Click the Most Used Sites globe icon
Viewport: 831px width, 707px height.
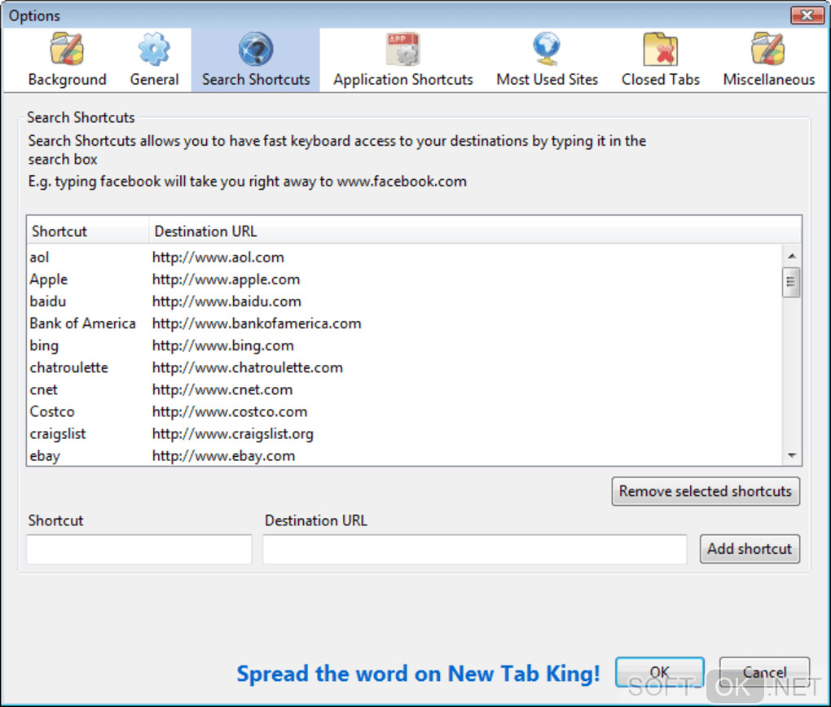(547, 50)
